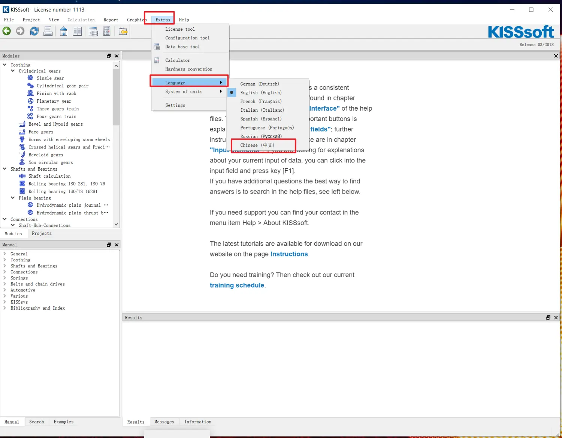Image resolution: width=562 pixels, height=438 pixels.
Task: Follow the training schedule link
Action: [237, 285]
